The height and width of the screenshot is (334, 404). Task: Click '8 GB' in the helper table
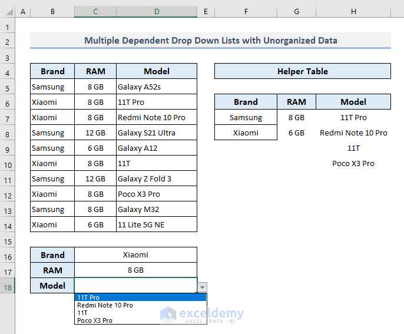(296, 117)
